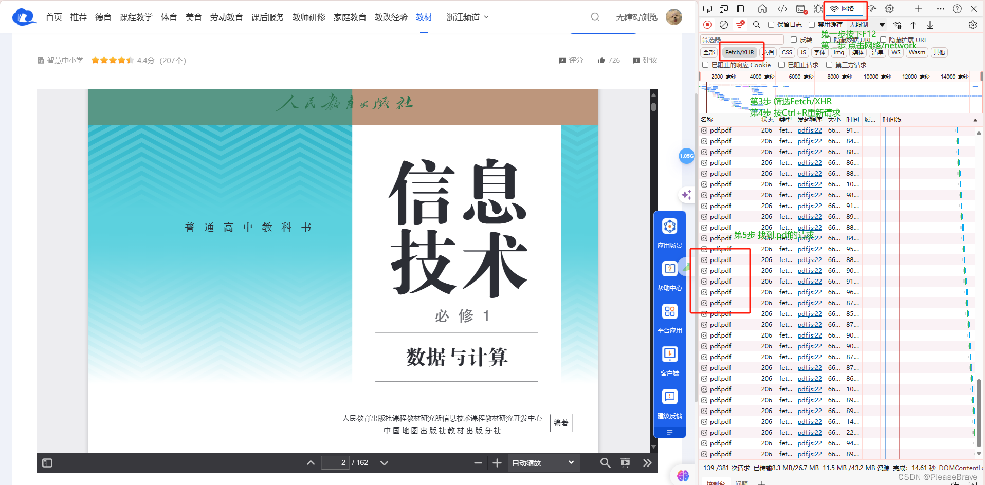This screenshot has width=985, height=485.
Task: Select the Wasm filter type
Action: (917, 52)
